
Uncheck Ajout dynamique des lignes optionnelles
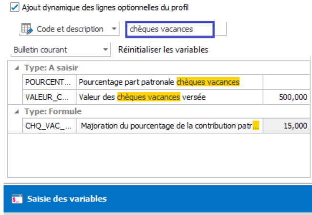coord(14,7)
